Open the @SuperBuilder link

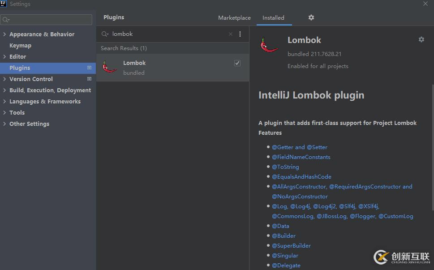coord(291,246)
